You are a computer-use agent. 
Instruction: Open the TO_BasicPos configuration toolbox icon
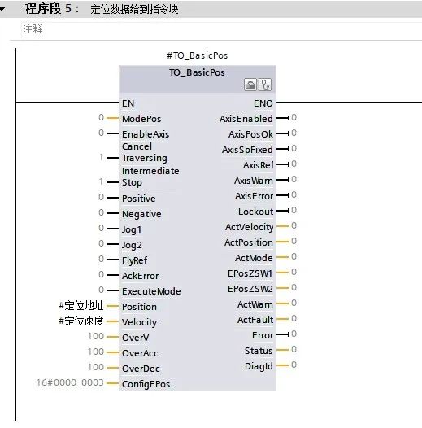pos(250,85)
